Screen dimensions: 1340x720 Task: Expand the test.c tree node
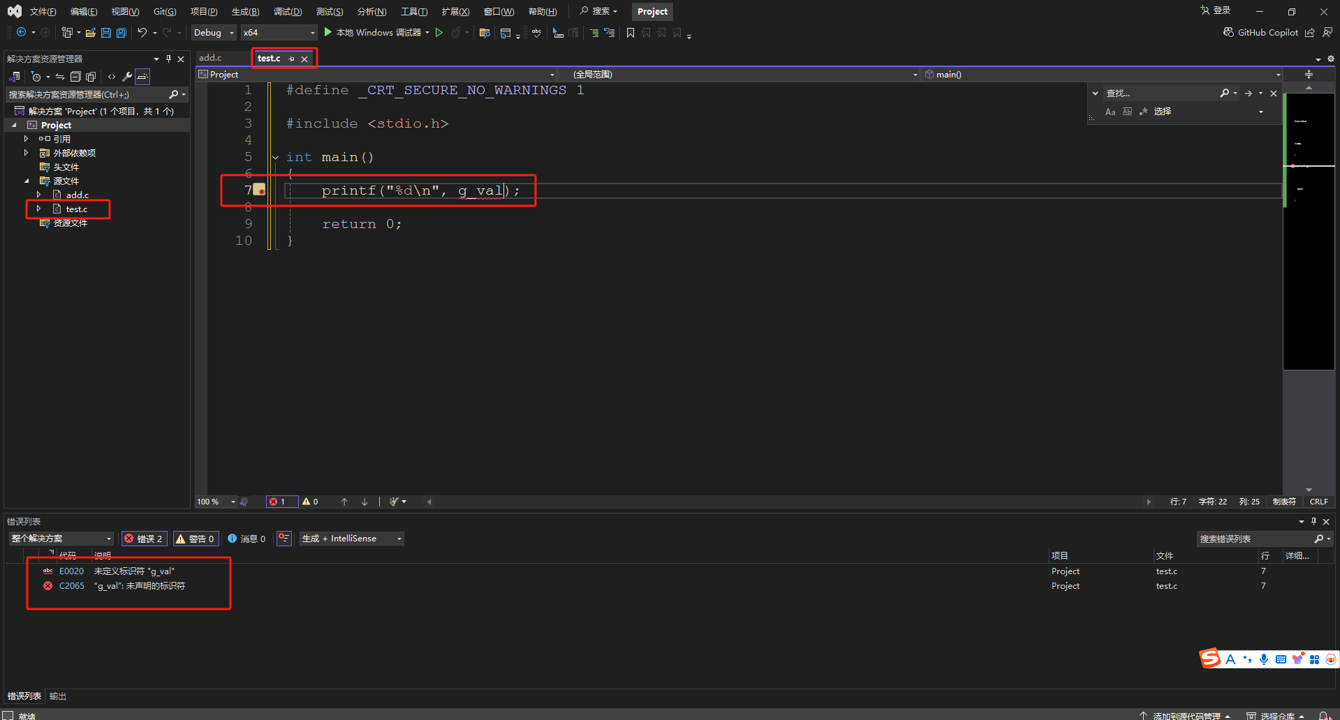[x=39, y=209]
